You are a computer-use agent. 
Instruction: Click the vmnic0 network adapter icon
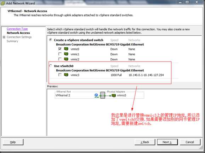pyautogui.click(x=66, y=49)
